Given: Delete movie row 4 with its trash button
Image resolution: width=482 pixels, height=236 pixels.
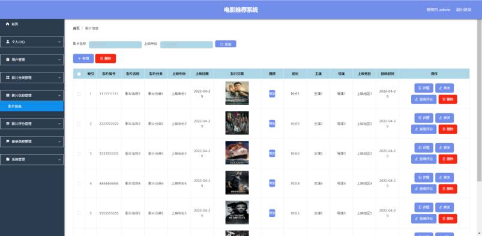Looking at the screenshot, I should click(x=448, y=189).
